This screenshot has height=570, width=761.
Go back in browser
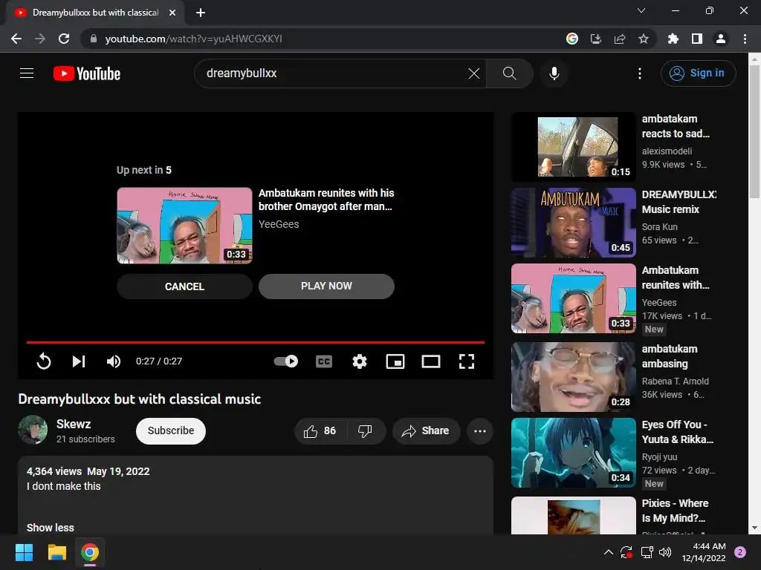(16, 39)
